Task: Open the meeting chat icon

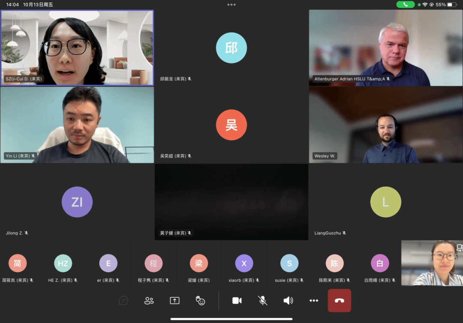Action: 123,301
